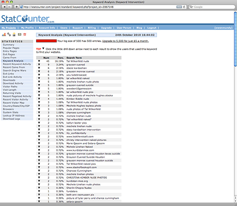Open the Search Engine Wars report

(14, 71)
